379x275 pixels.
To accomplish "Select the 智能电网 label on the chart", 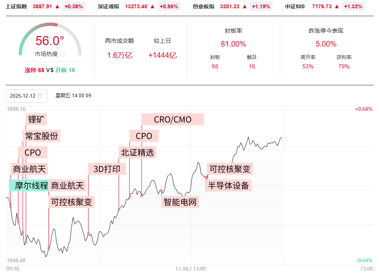I will click(180, 202).
